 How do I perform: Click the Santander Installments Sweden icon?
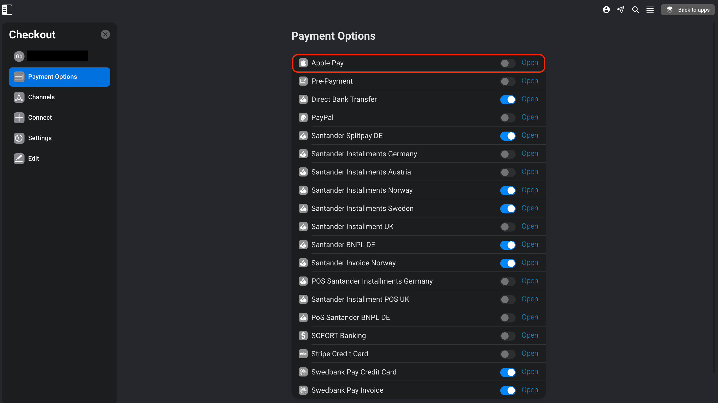coord(303,208)
